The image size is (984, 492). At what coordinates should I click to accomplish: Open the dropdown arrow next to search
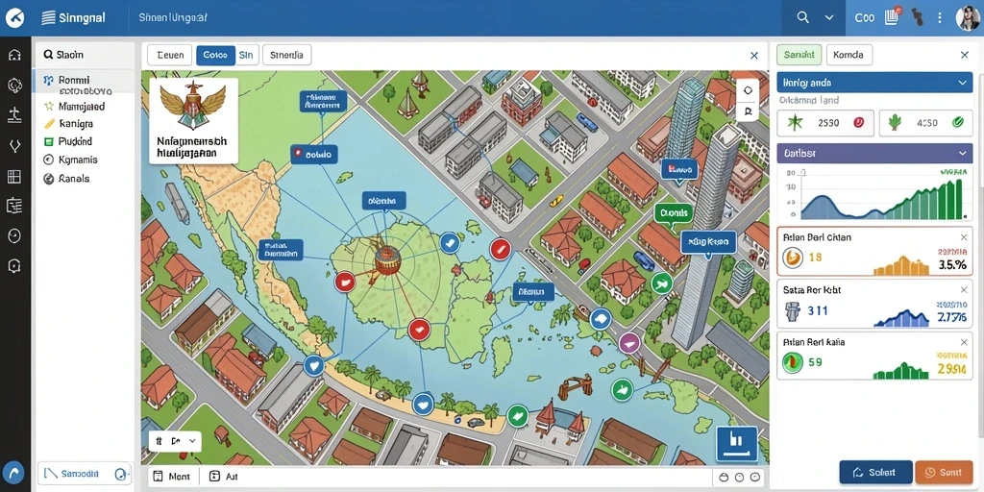coord(829,17)
